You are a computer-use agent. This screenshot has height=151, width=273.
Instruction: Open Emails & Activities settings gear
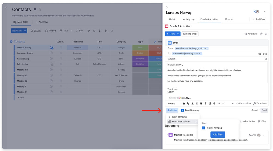pyautogui.click(x=266, y=34)
